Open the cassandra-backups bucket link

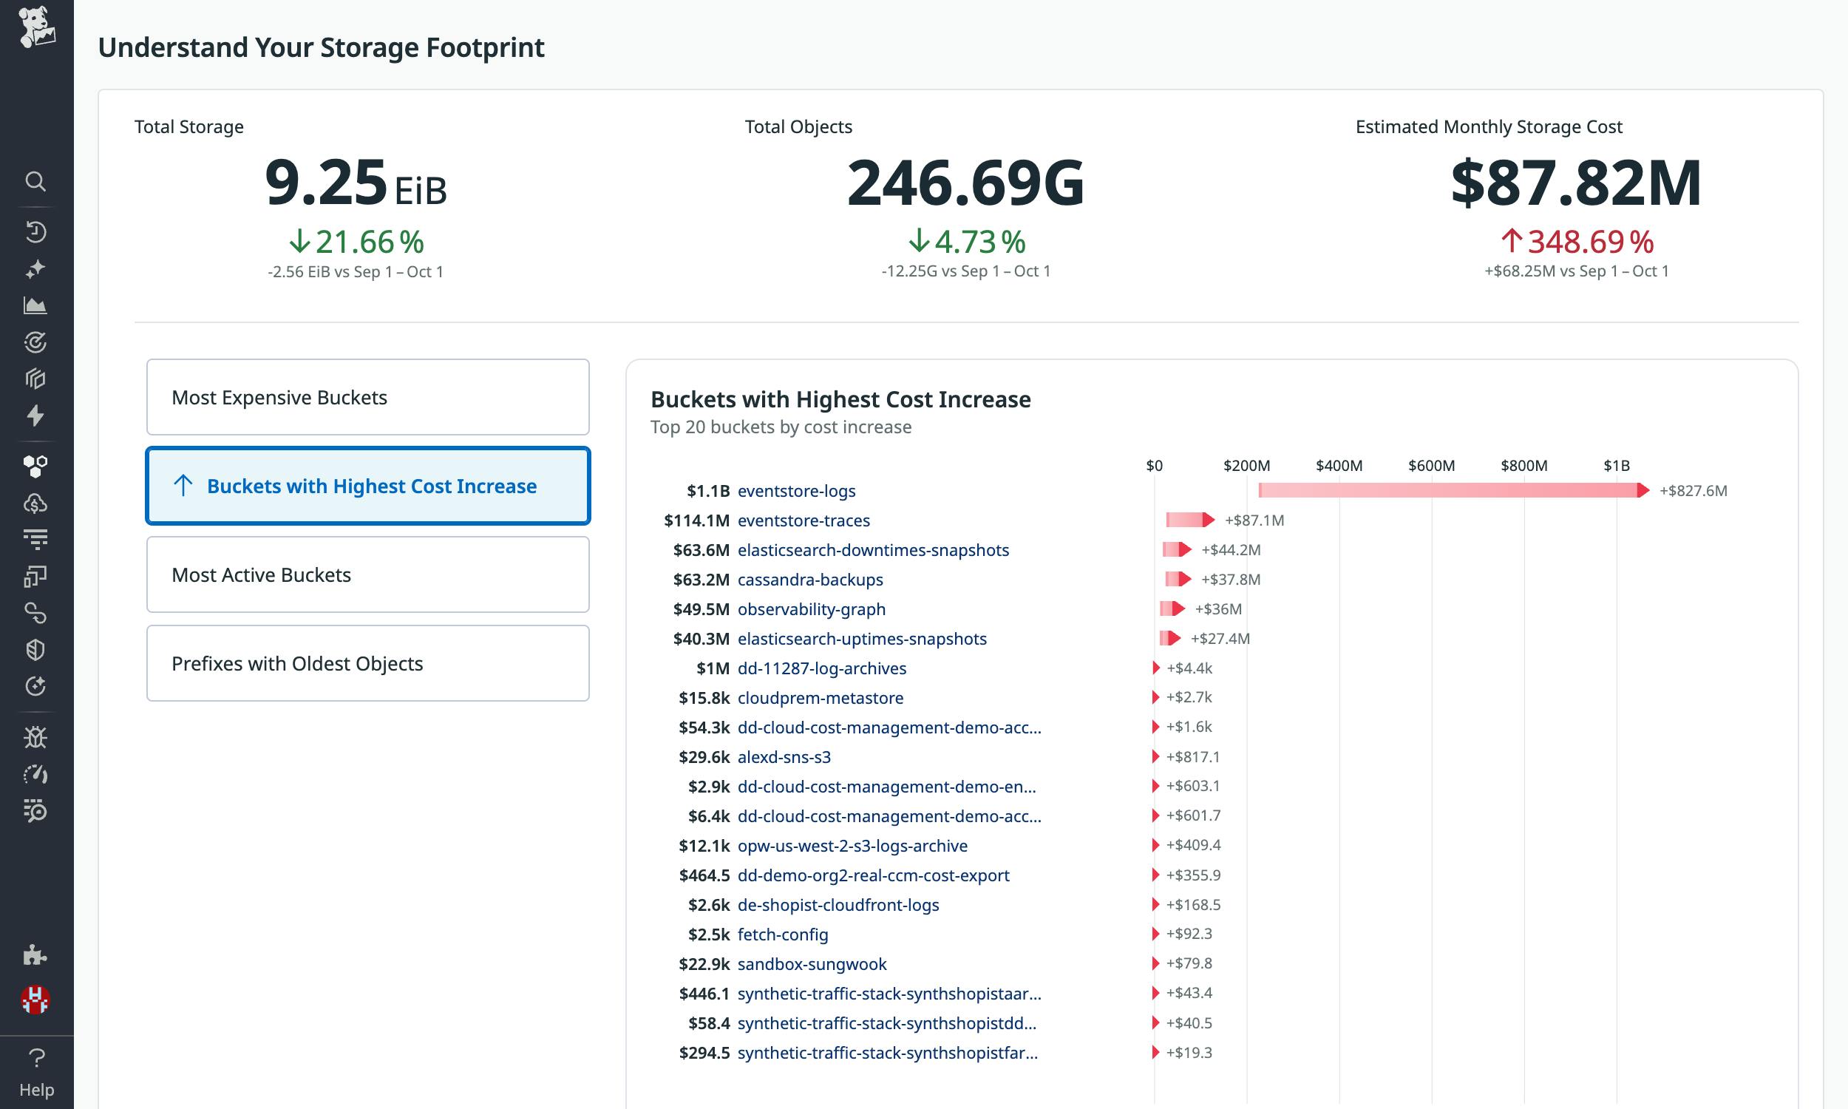pos(809,579)
